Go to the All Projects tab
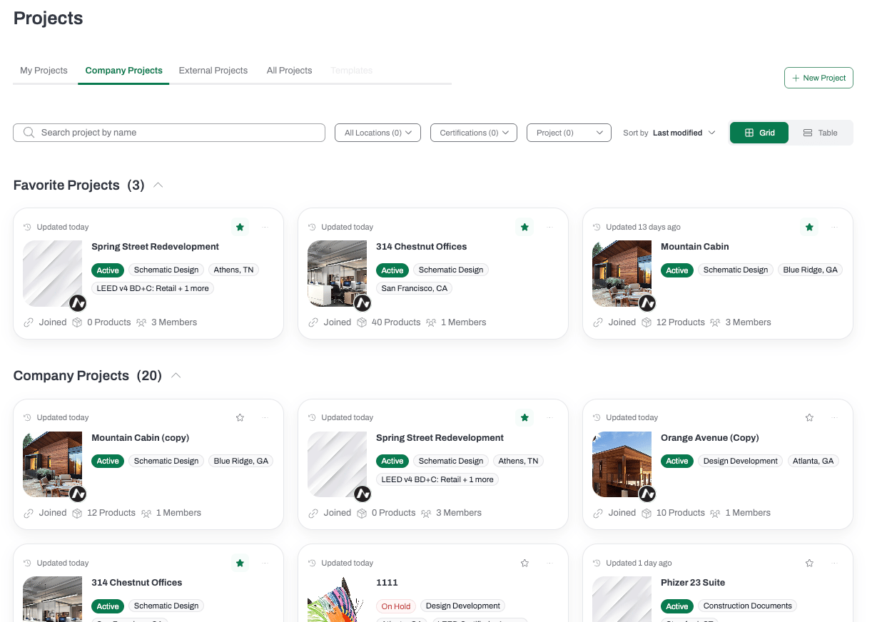 point(290,71)
